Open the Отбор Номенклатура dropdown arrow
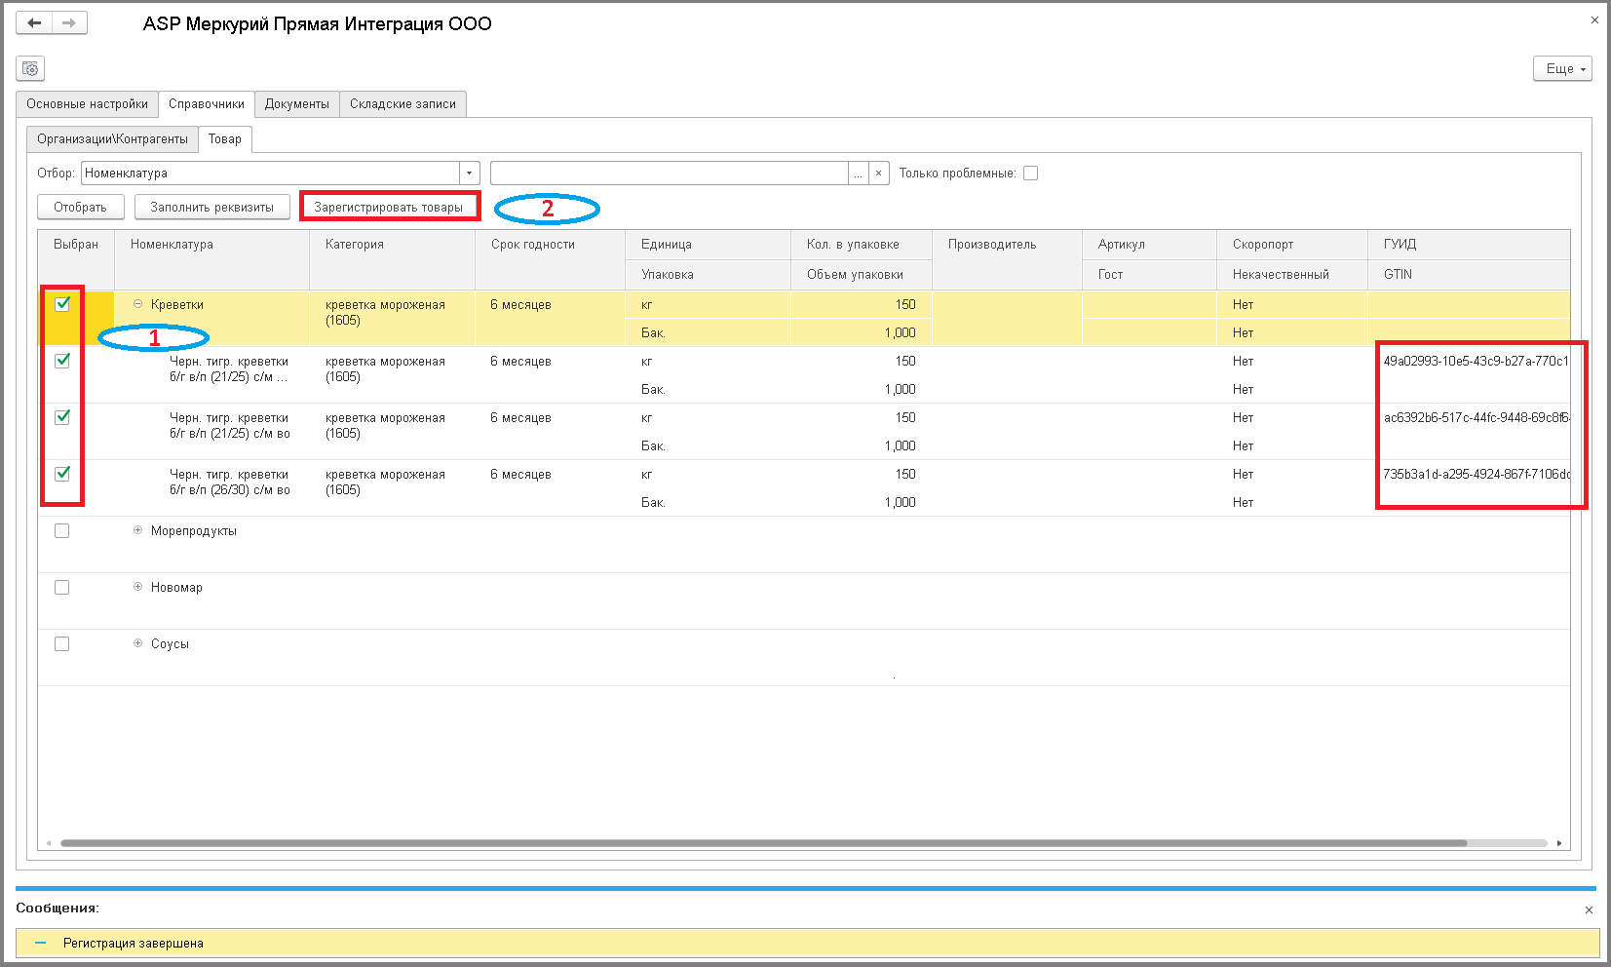This screenshot has width=1611, height=967. (470, 173)
